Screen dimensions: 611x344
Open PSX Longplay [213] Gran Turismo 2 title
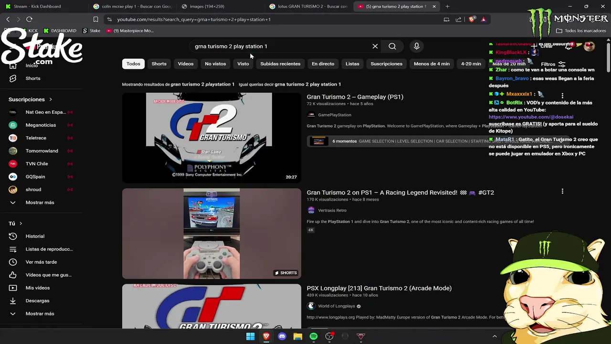click(x=379, y=288)
